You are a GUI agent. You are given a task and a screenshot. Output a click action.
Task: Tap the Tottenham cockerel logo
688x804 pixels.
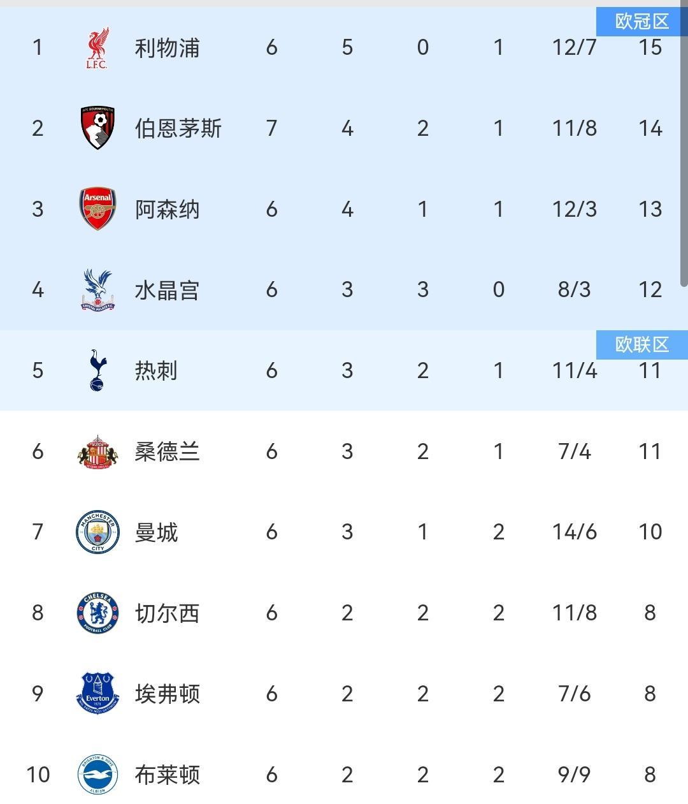point(97,370)
